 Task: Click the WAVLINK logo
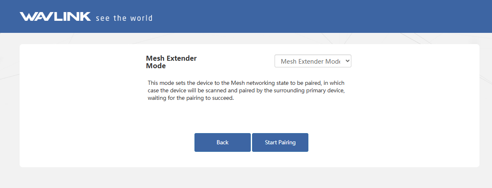tap(55, 17)
